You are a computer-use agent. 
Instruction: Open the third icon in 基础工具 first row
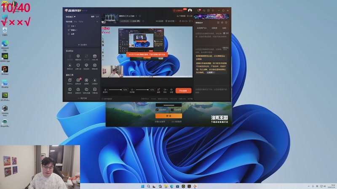click(x=86, y=81)
